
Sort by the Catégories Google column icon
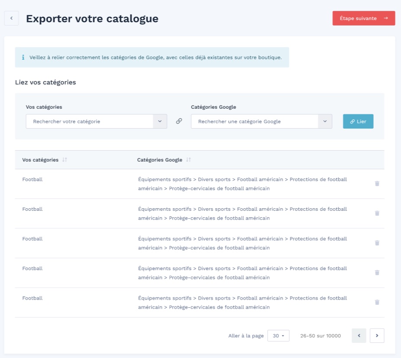click(x=188, y=160)
